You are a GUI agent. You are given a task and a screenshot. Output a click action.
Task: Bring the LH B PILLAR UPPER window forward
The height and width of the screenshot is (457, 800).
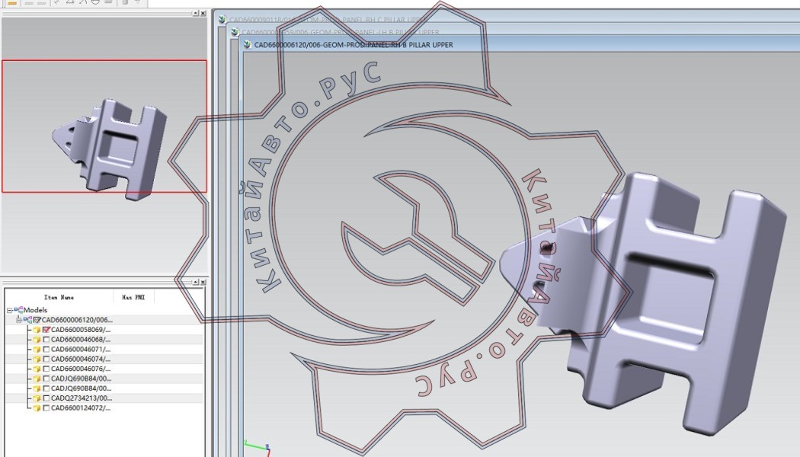pos(341,32)
